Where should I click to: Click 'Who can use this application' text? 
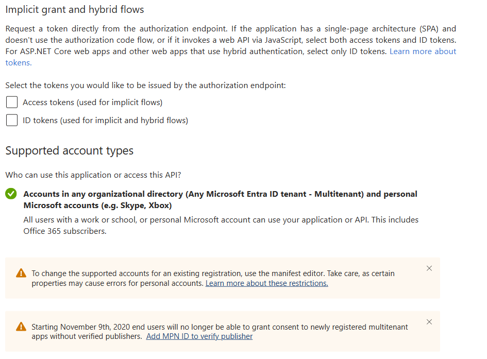(93, 175)
